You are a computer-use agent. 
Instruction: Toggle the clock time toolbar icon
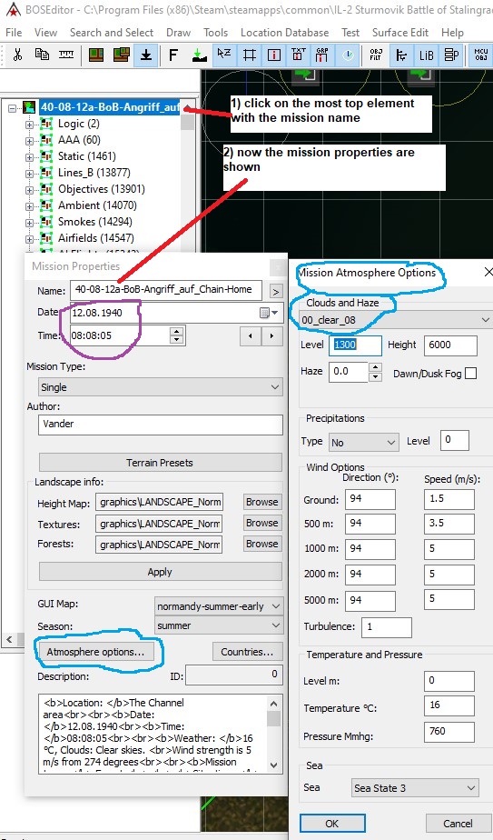click(348, 55)
